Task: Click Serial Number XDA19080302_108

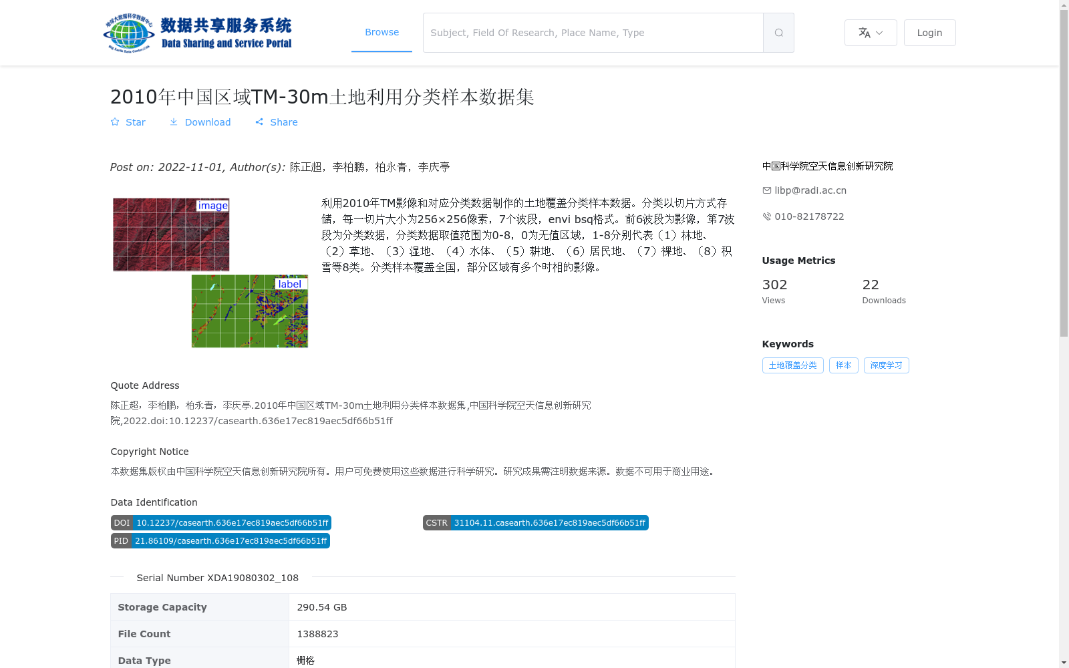Action: (x=218, y=578)
